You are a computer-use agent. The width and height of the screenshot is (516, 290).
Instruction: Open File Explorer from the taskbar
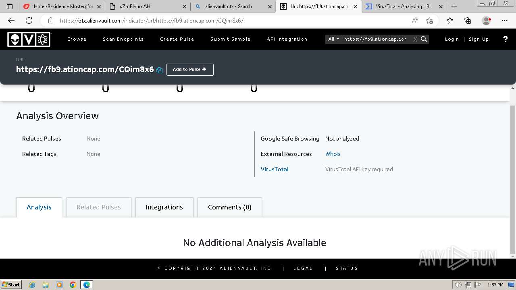click(x=46, y=285)
